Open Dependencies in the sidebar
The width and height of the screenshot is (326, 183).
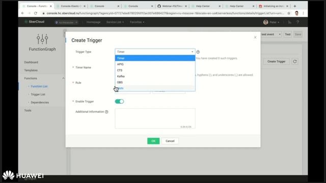40,102
